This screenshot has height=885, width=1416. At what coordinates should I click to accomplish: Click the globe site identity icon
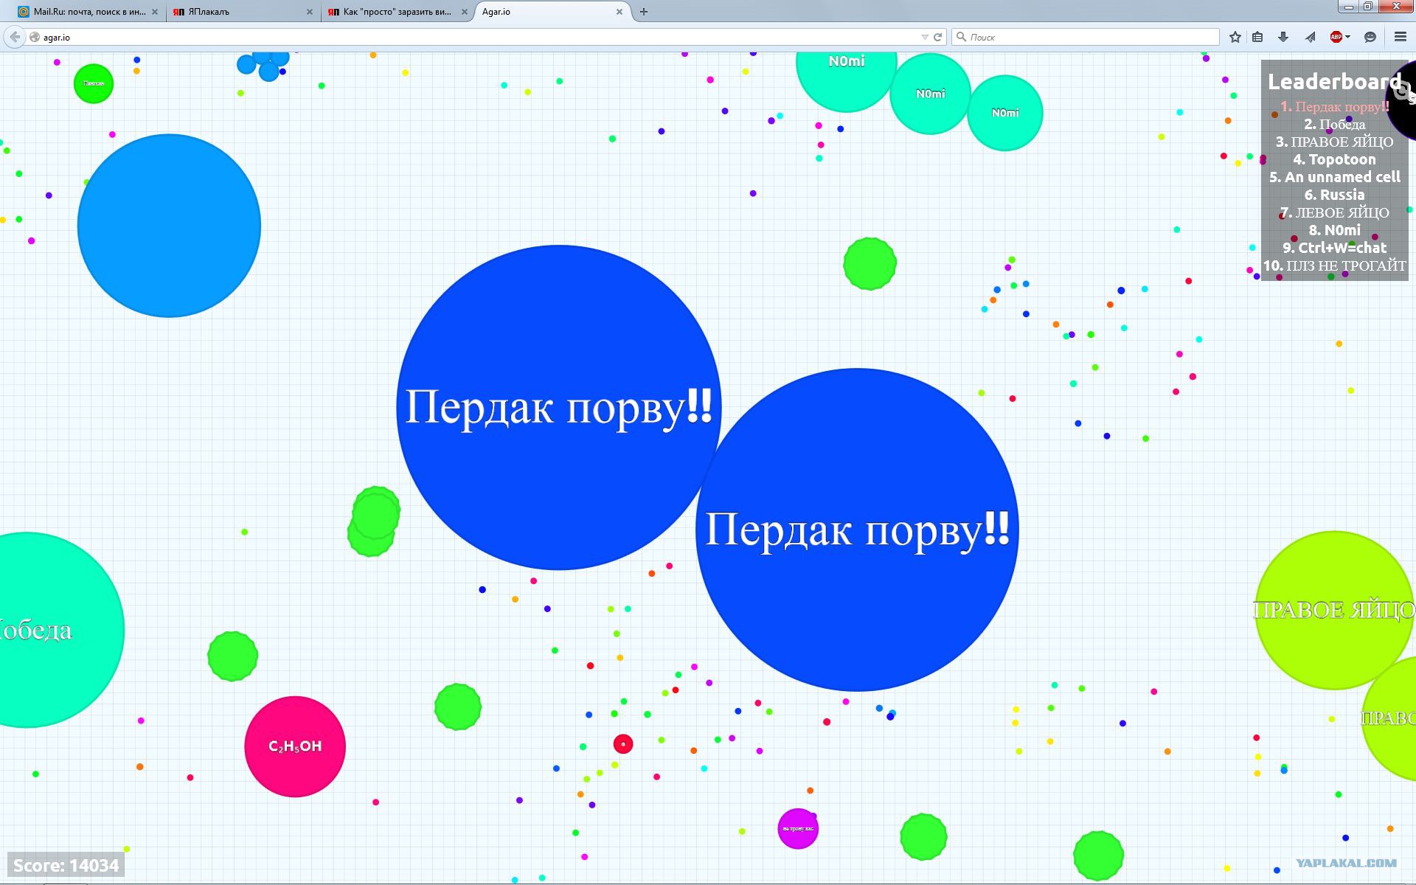tap(34, 37)
